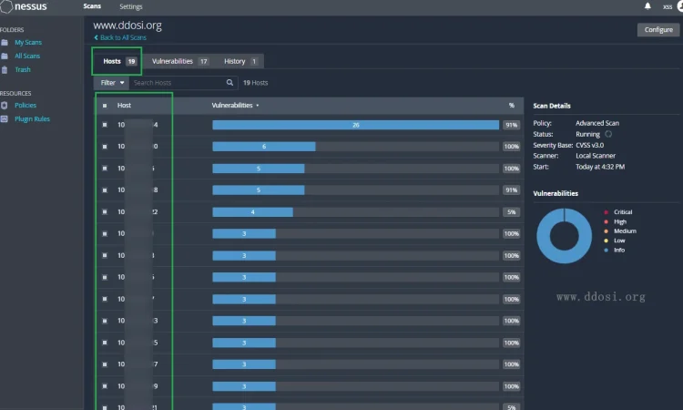Click the Plugin Rules icon

coord(5,118)
